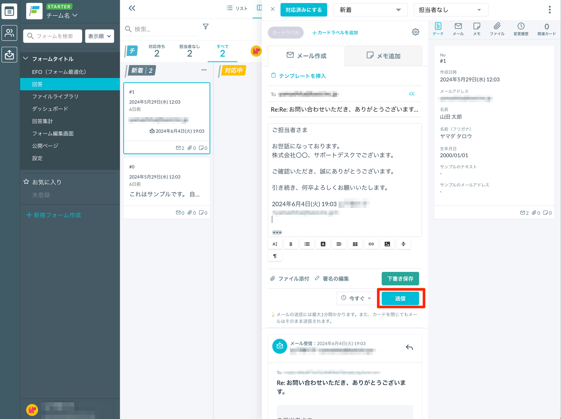This screenshot has height=419, width=561.
Task: Click the filter funnel icon
Action: click(x=205, y=27)
